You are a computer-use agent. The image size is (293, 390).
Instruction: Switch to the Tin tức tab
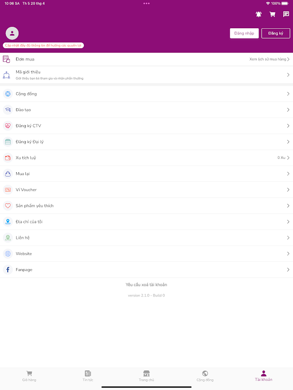click(x=88, y=376)
